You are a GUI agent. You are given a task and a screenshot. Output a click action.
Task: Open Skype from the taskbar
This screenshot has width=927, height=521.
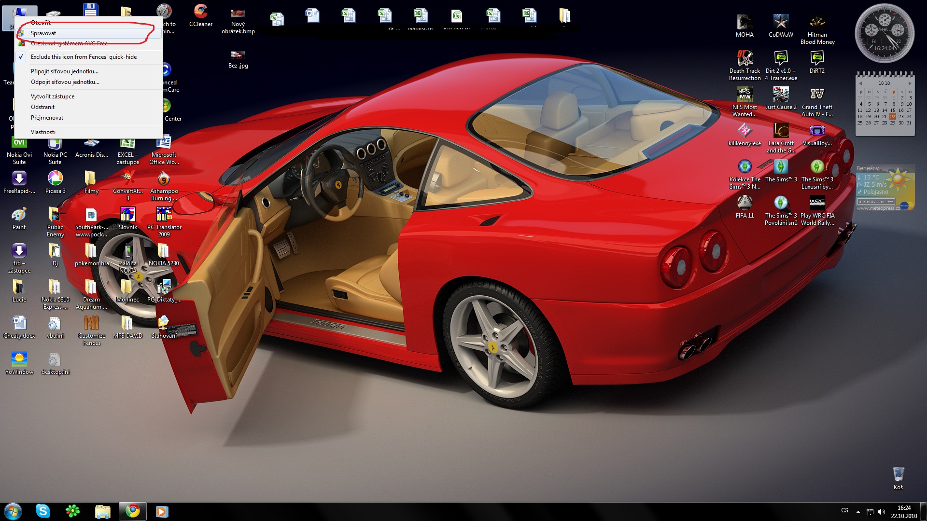[x=43, y=511]
